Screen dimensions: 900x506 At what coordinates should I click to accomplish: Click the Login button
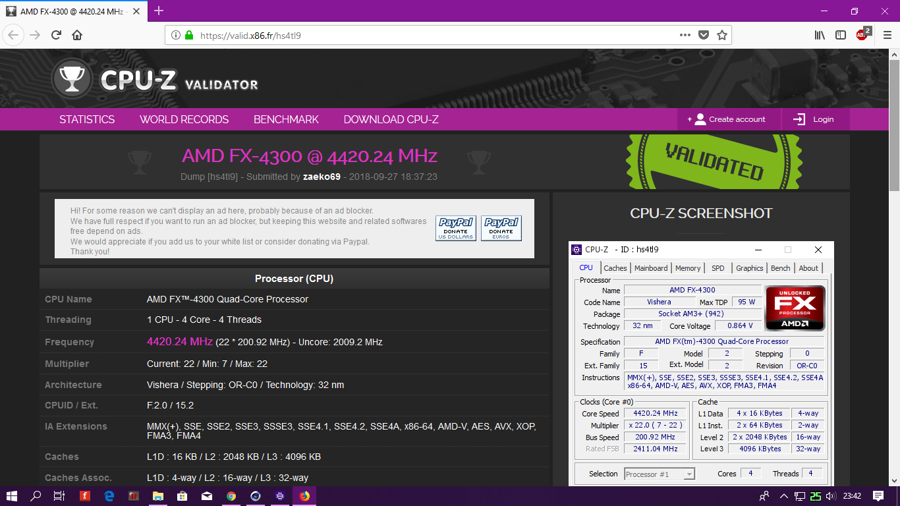(815, 119)
